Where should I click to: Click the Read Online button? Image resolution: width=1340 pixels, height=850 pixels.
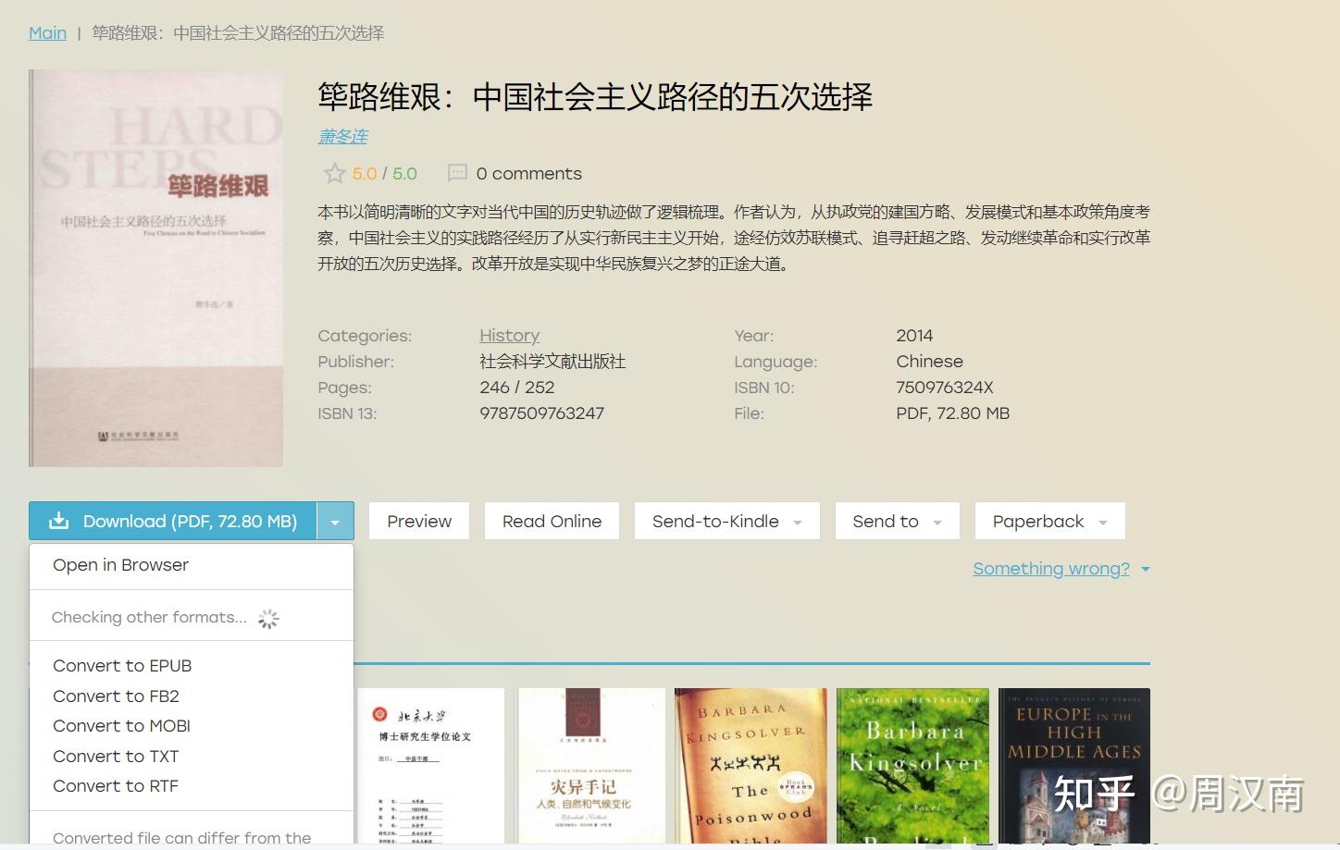click(551, 521)
